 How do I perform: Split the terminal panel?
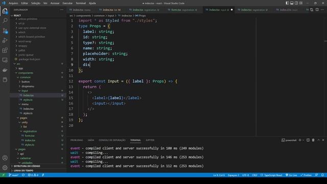click(x=308, y=140)
